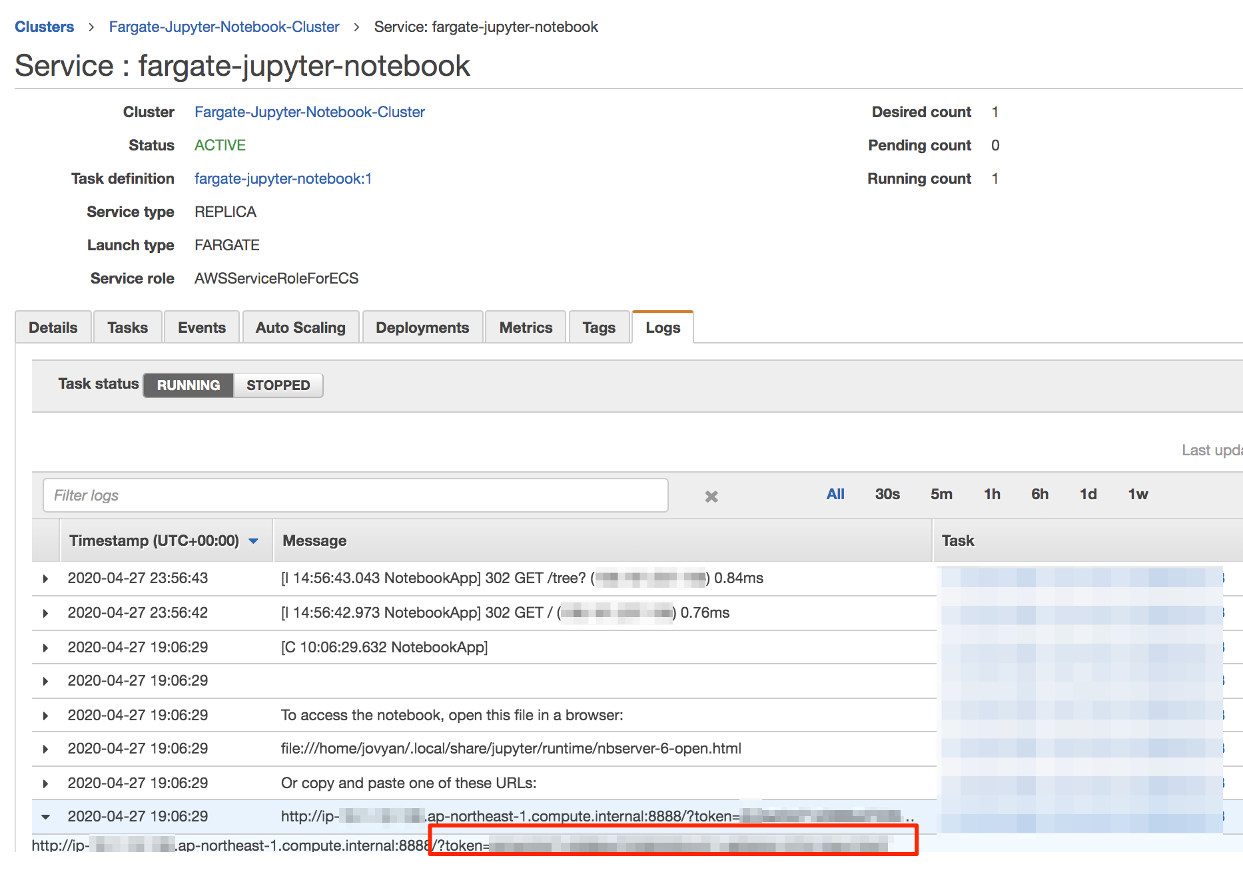Select RUNNING task status
This screenshot has width=1243, height=884.
[x=189, y=385]
